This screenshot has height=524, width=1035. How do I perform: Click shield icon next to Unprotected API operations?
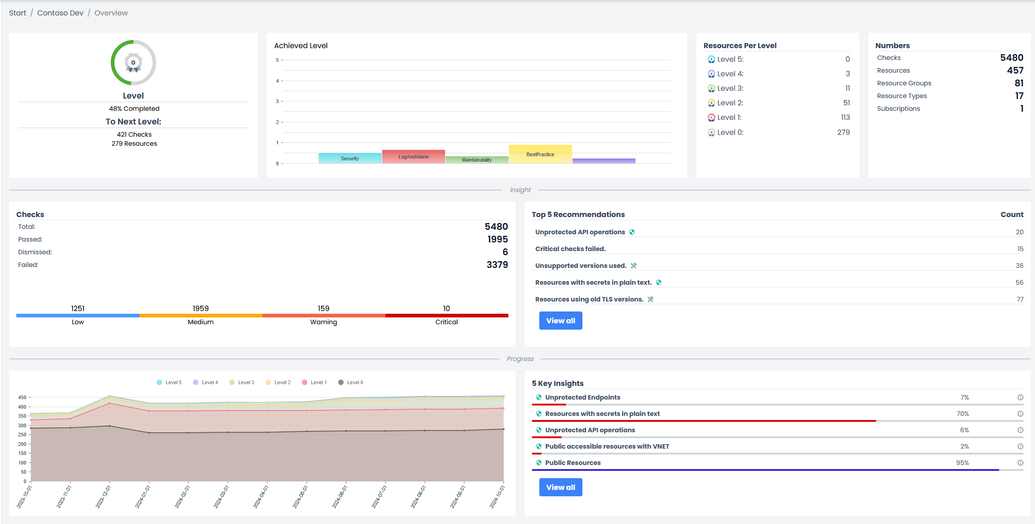[x=632, y=232]
